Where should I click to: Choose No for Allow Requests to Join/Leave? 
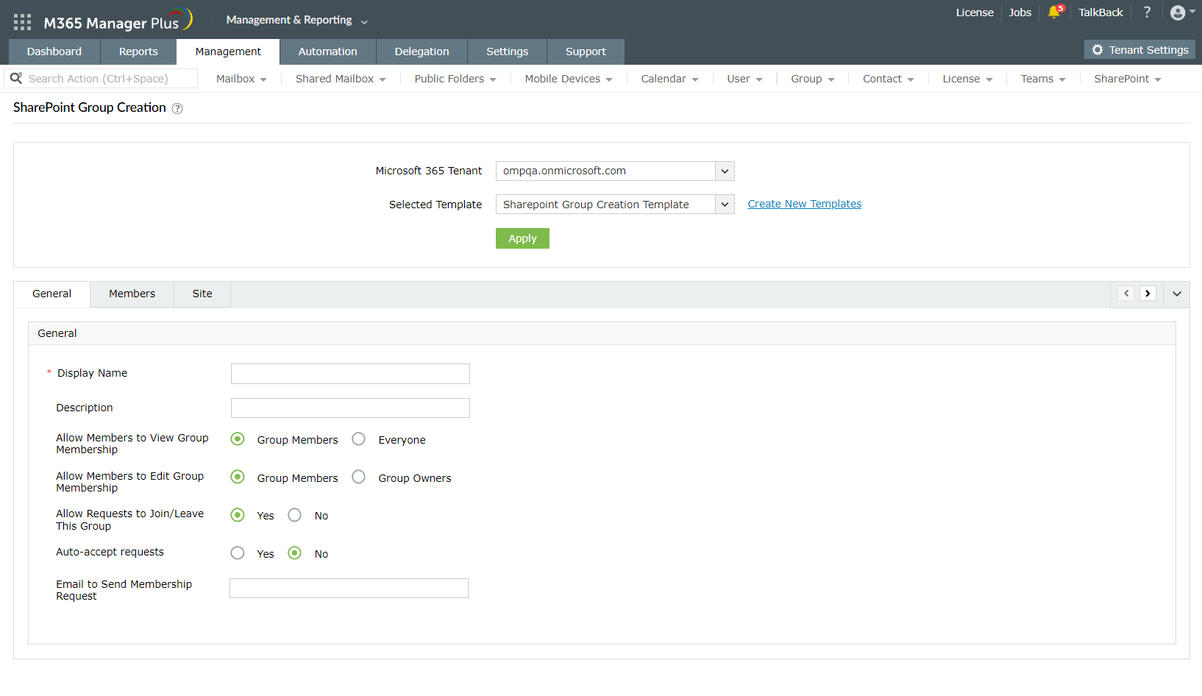pos(294,515)
